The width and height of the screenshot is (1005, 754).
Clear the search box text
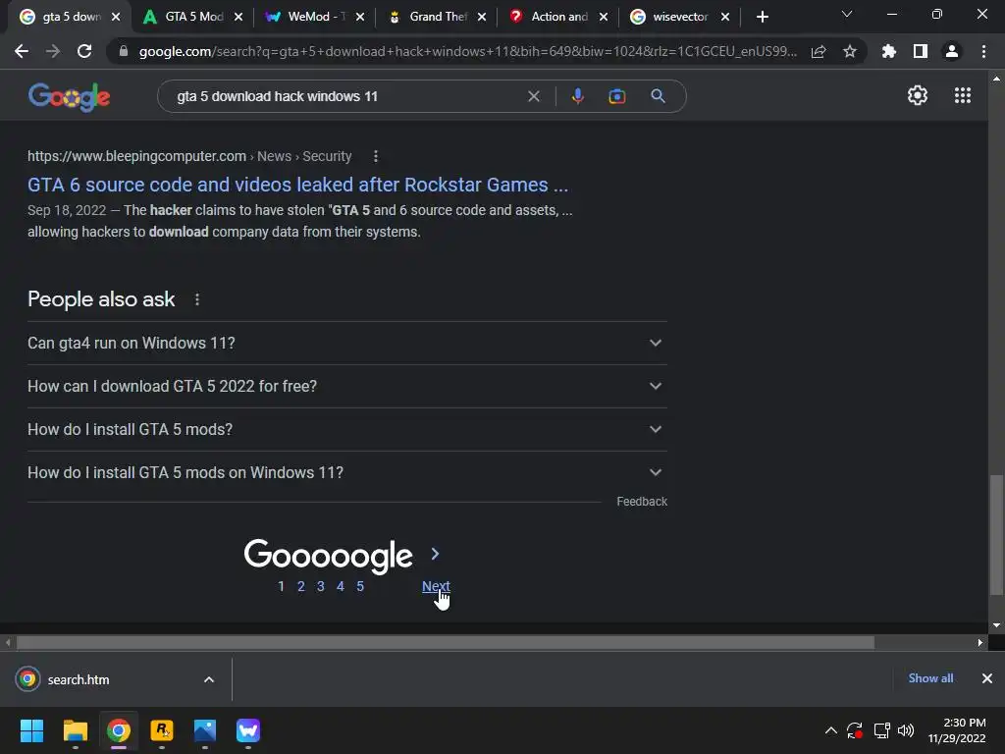click(x=533, y=96)
